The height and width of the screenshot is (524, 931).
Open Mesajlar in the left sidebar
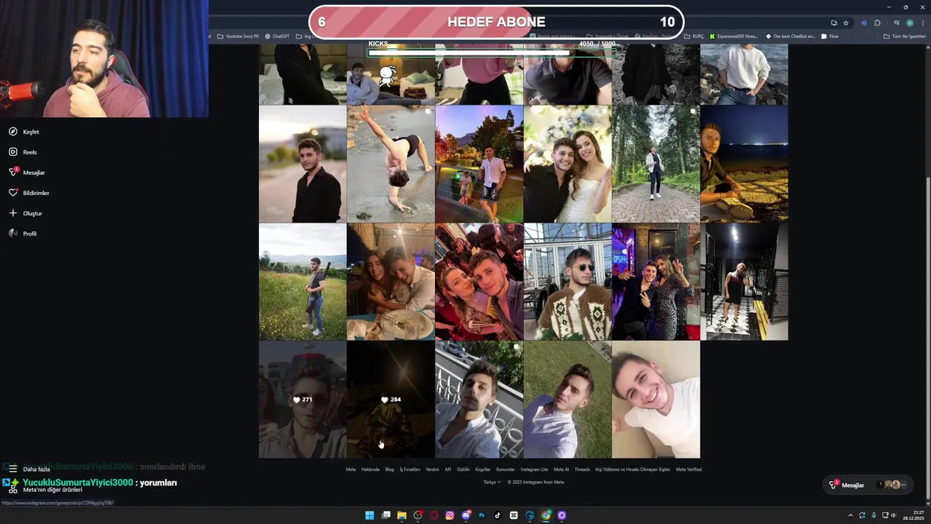click(x=27, y=172)
